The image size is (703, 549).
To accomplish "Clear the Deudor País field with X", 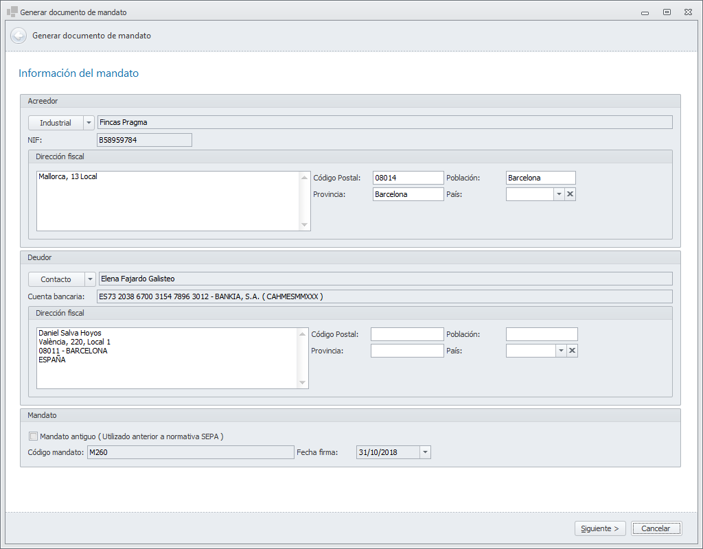I will pos(572,351).
